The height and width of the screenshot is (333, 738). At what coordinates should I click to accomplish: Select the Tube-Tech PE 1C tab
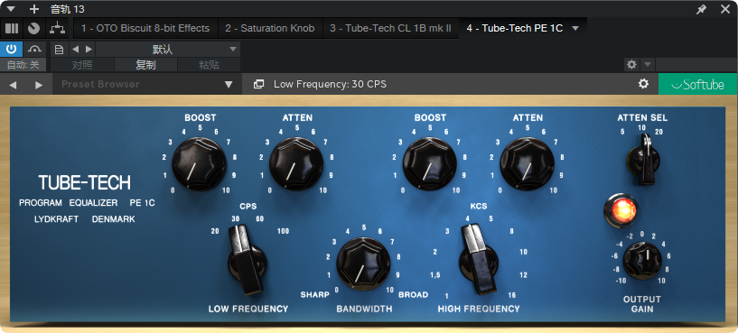(x=515, y=28)
